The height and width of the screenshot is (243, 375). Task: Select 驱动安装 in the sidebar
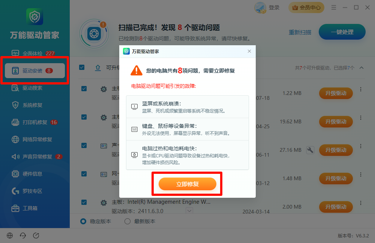click(35, 71)
